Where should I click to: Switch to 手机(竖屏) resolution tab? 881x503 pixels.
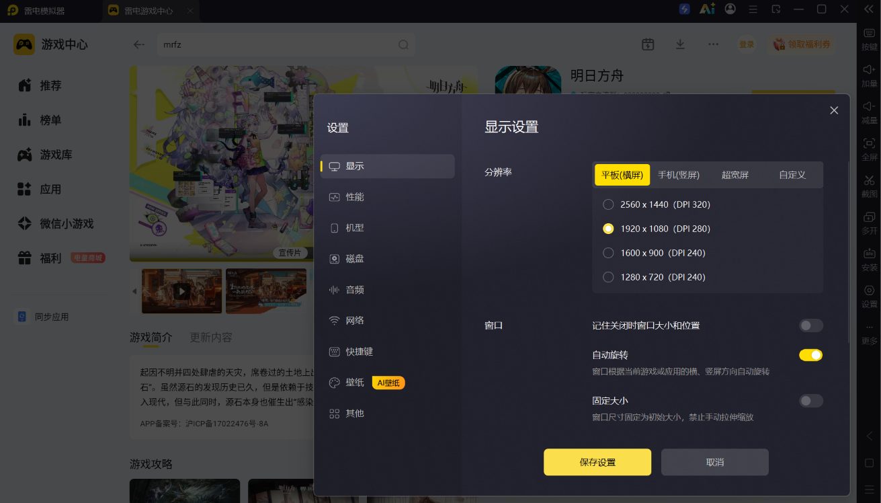click(679, 175)
